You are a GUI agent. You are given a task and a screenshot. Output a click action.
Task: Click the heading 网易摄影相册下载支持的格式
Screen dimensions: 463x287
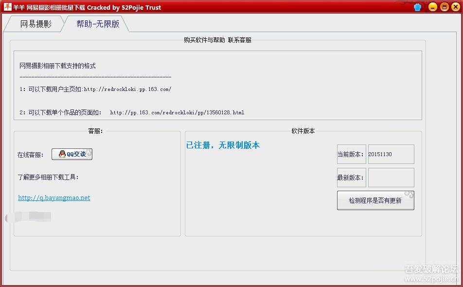pos(57,66)
